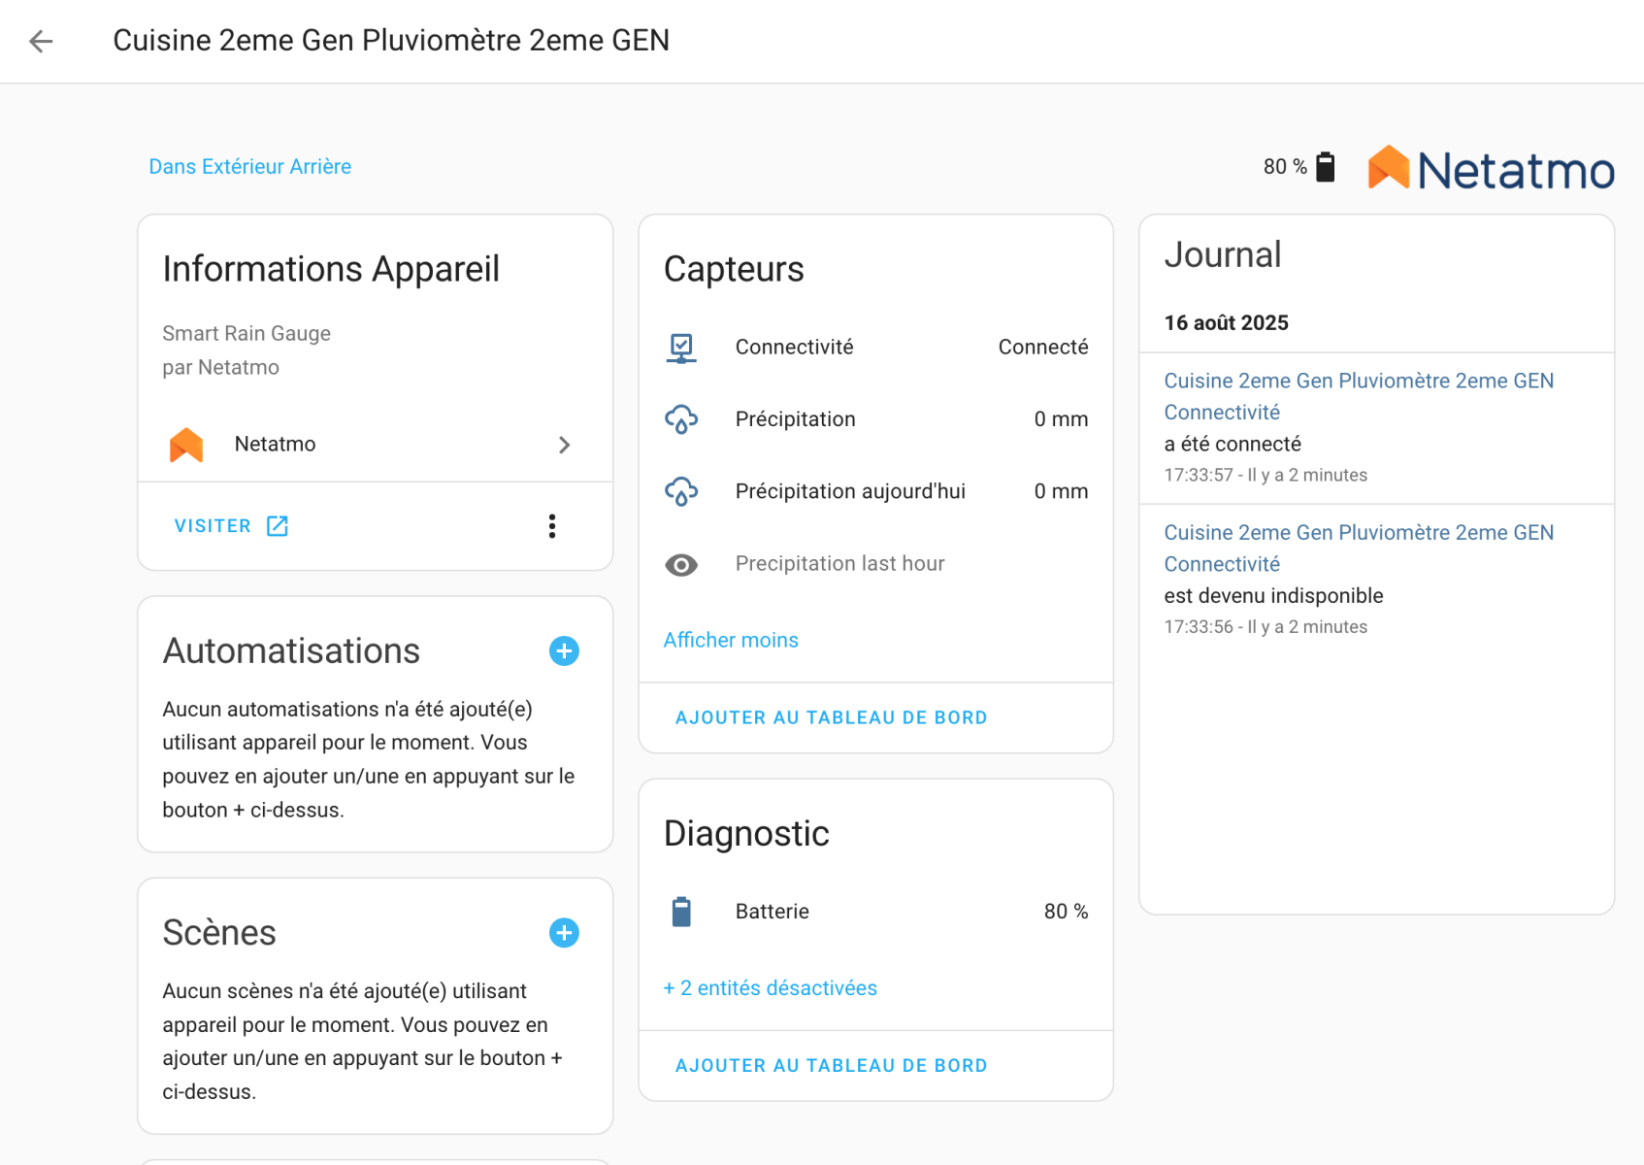Click the Précipitation rain cloud icon

click(681, 419)
